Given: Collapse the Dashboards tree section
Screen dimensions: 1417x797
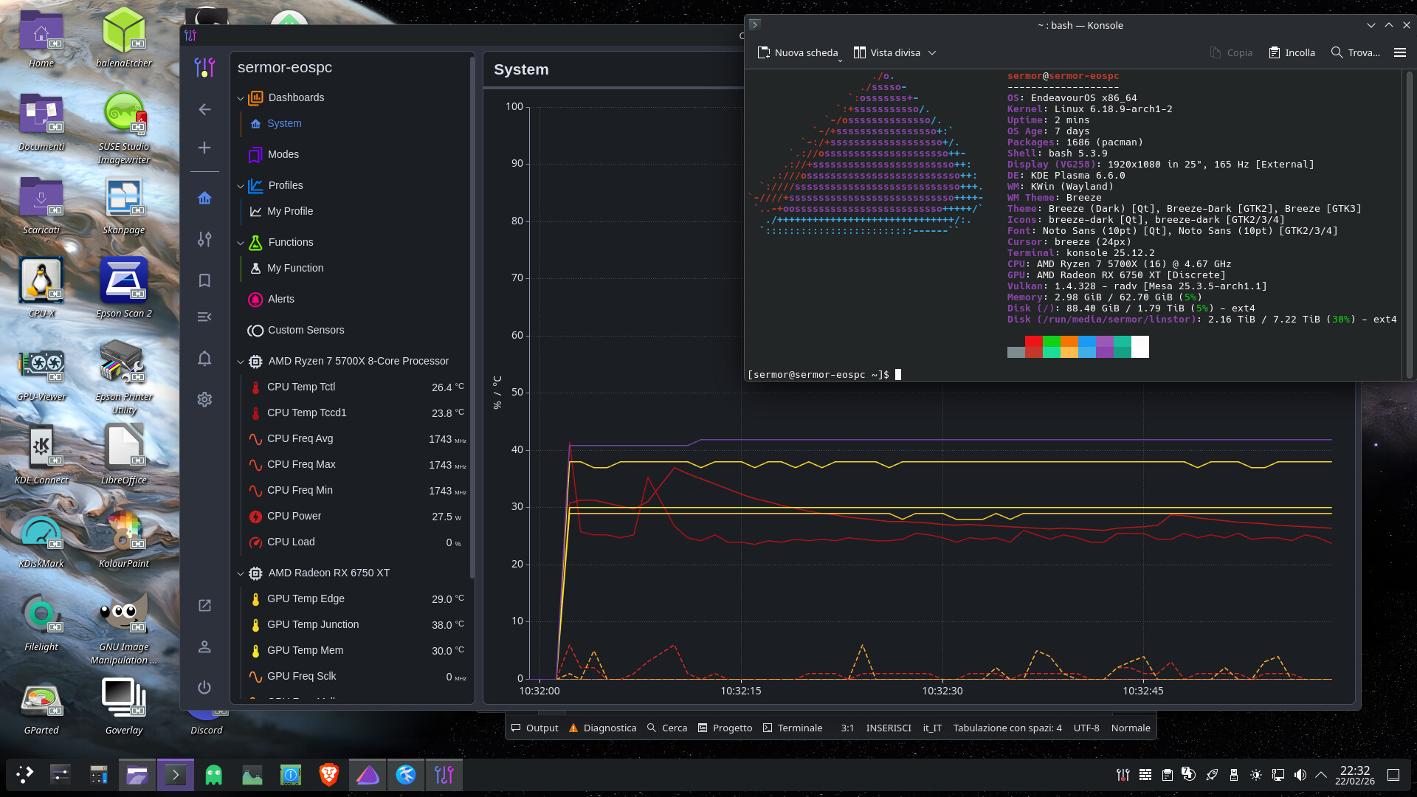Looking at the screenshot, I should pos(241,98).
